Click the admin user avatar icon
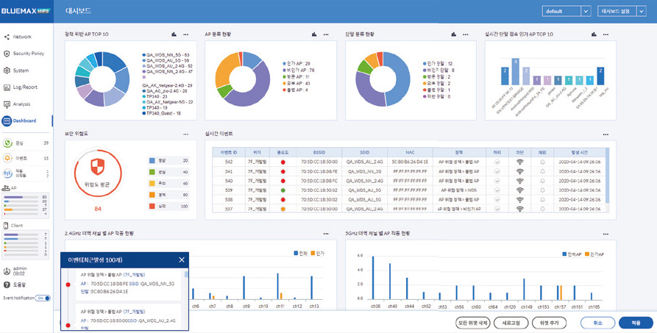Image resolution: width=657 pixels, height=333 pixels. pyautogui.click(x=7, y=271)
